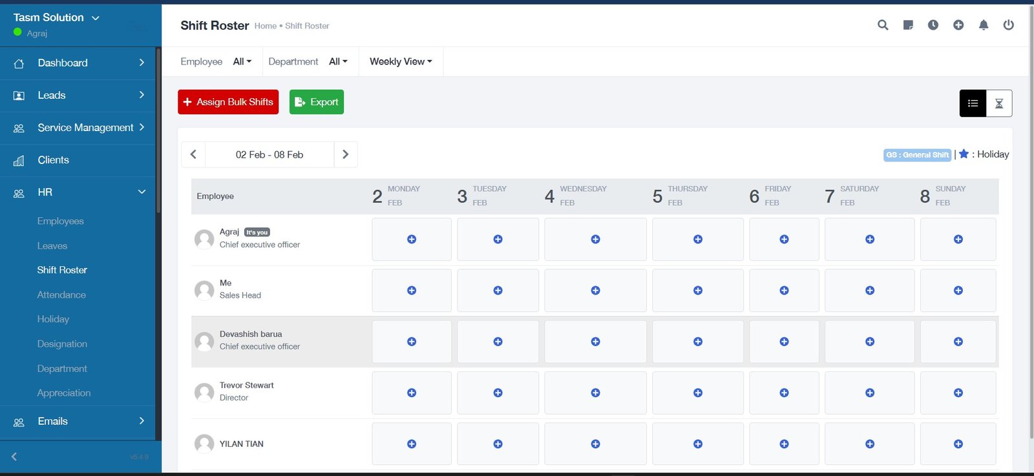Click the quick add plus icon in header

pos(958,25)
